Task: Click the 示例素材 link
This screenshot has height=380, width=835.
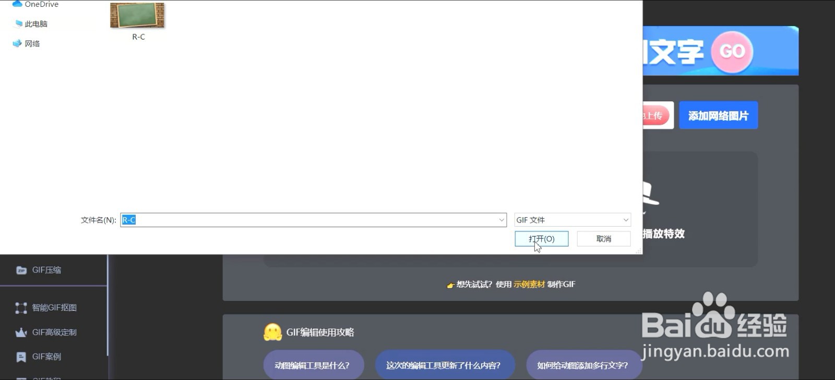Action: point(529,284)
